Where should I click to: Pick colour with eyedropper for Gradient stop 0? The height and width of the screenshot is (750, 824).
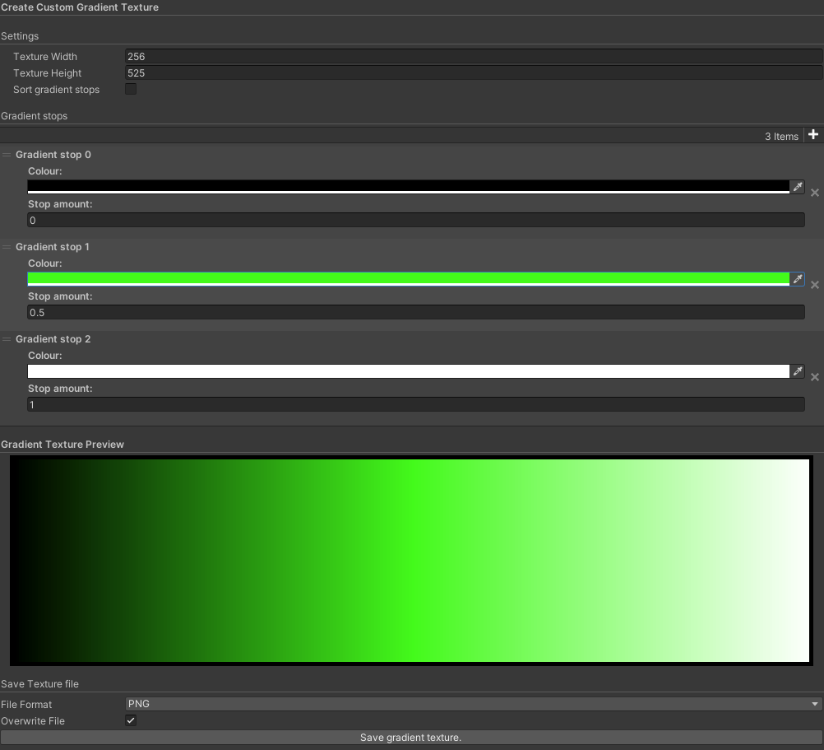click(x=798, y=187)
